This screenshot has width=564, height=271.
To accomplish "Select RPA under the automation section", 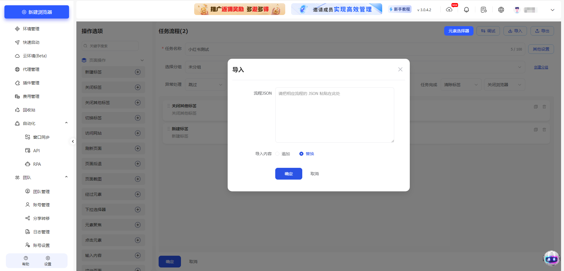I will [37, 164].
